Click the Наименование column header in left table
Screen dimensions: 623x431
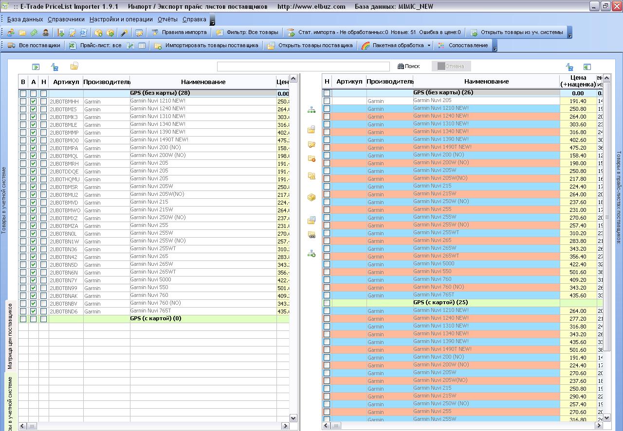203,82
